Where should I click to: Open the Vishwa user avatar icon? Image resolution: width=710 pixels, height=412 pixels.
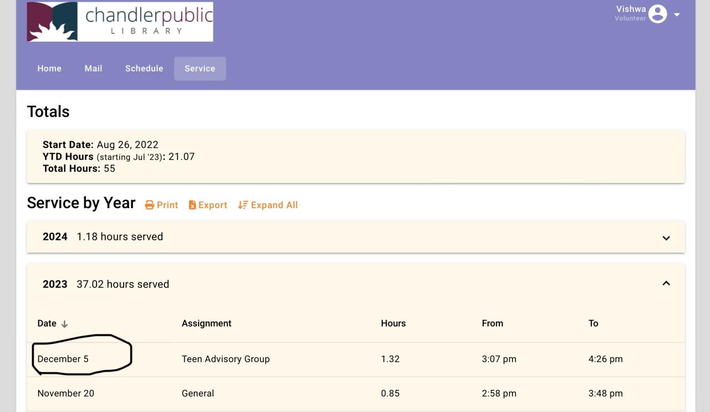point(657,14)
